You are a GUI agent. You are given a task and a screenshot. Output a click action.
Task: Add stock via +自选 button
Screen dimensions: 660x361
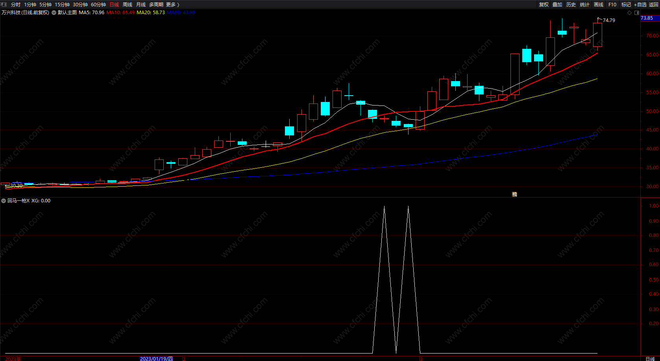tap(640, 5)
